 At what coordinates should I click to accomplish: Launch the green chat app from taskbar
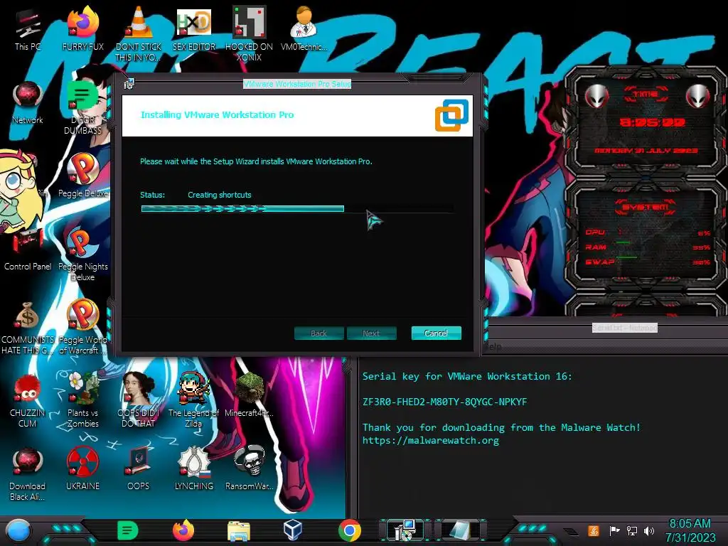pos(128,530)
